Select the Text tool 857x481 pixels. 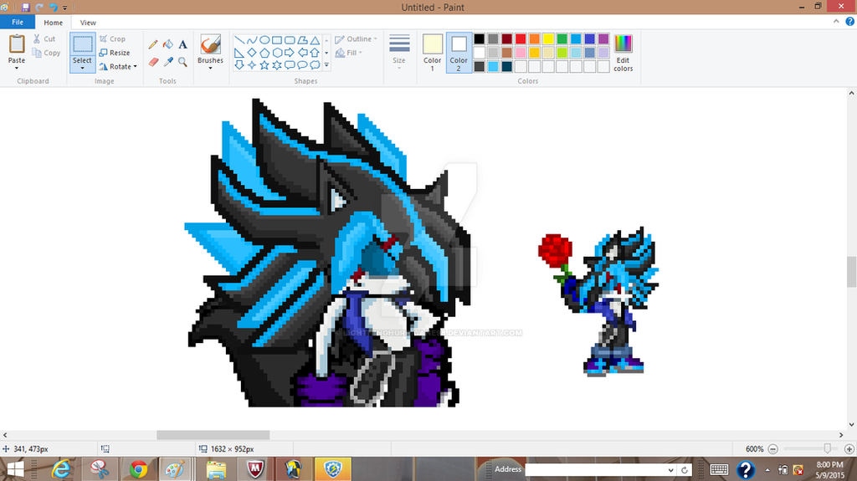tap(182, 45)
